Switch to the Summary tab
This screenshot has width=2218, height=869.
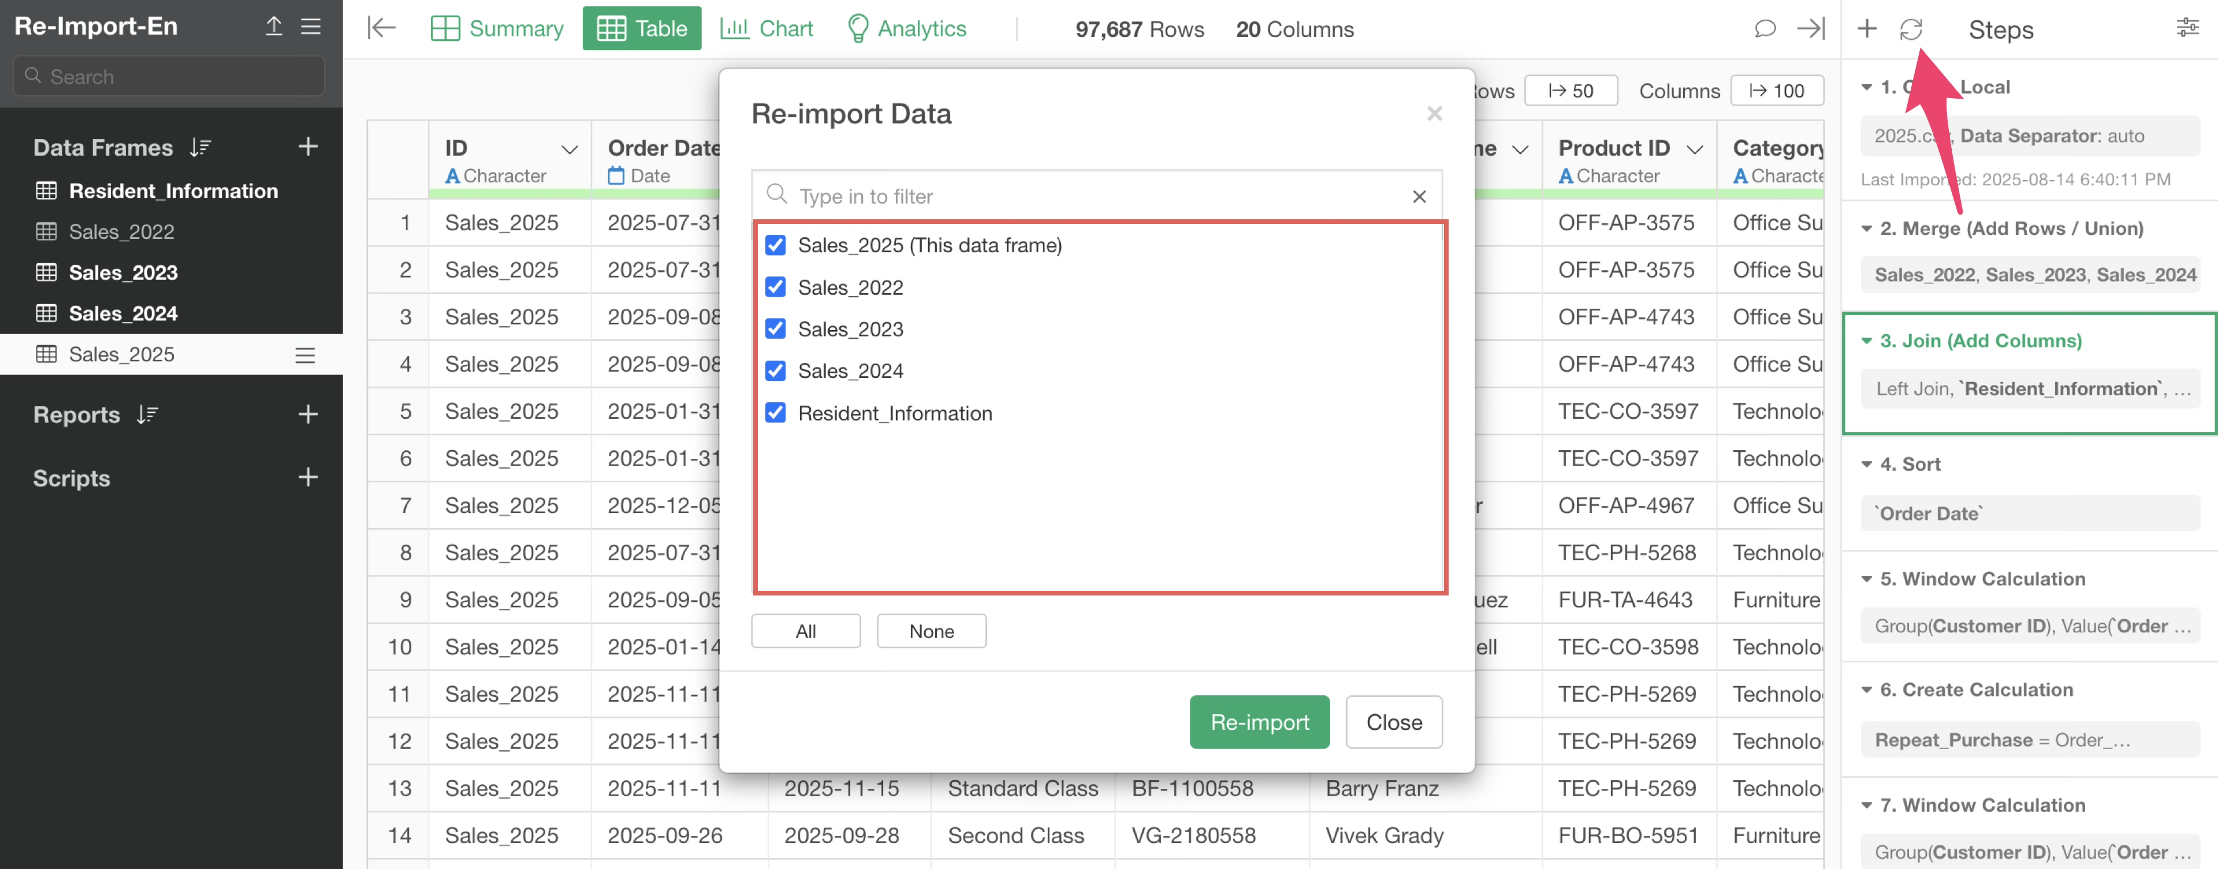pyautogui.click(x=497, y=28)
